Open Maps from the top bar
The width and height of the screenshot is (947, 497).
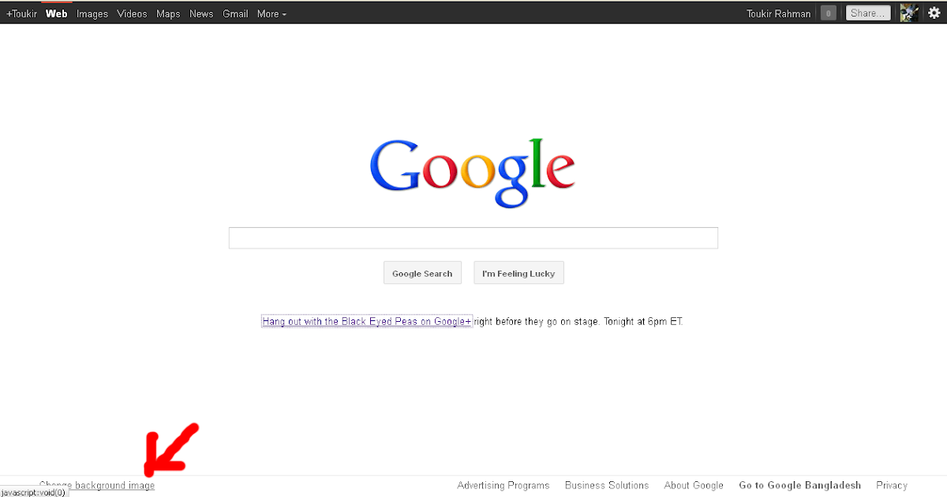pos(168,13)
